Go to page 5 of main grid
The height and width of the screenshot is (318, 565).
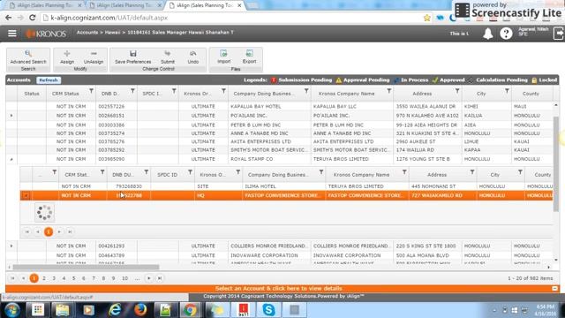point(74,278)
